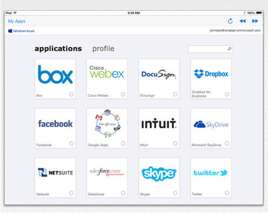Open the NetSuite app tile
The width and height of the screenshot is (268, 213).
coord(55,177)
